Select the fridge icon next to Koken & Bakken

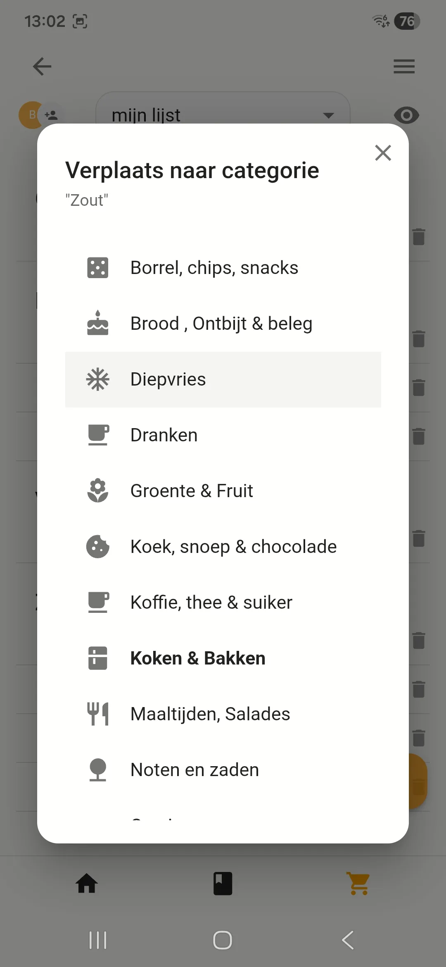pyautogui.click(x=97, y=658)
